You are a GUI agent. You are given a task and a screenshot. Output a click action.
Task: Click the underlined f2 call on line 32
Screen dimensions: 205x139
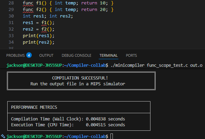pyautogui.click(x=44, y=29)
